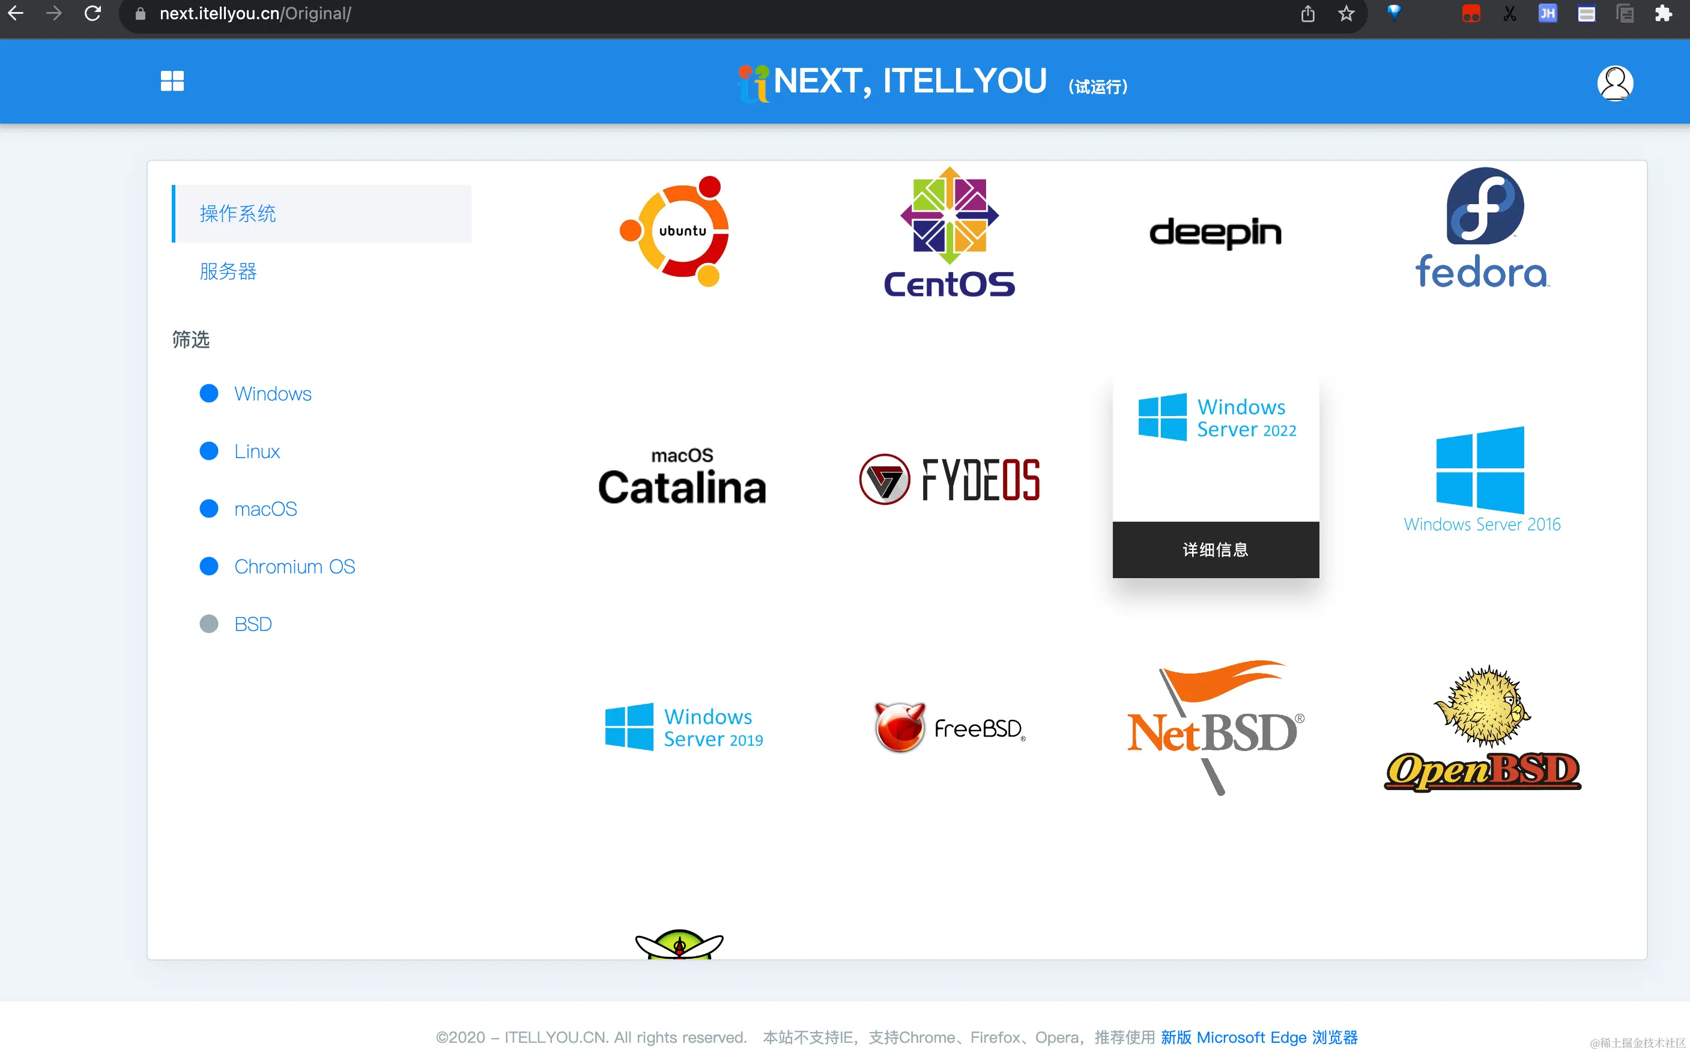Bookmark the page with the star icon
The image size is (1690, 1053).
pos(1346,13)
